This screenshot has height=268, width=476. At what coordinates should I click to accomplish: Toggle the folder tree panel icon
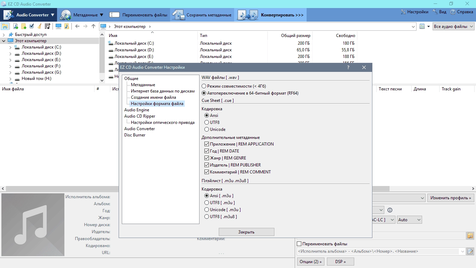(5, 26)
